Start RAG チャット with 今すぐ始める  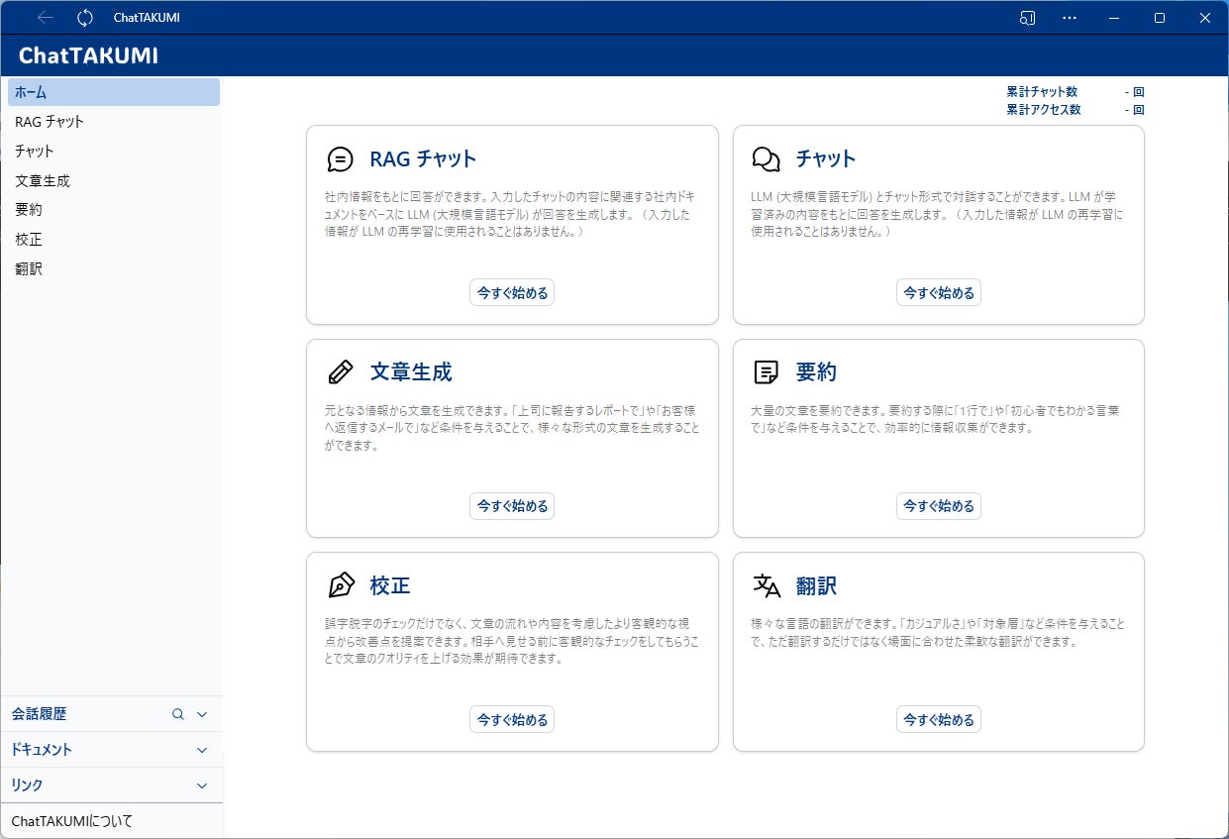512,293
